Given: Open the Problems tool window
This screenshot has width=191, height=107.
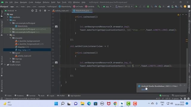Looking at the screenshot, I should click(19, 96).
